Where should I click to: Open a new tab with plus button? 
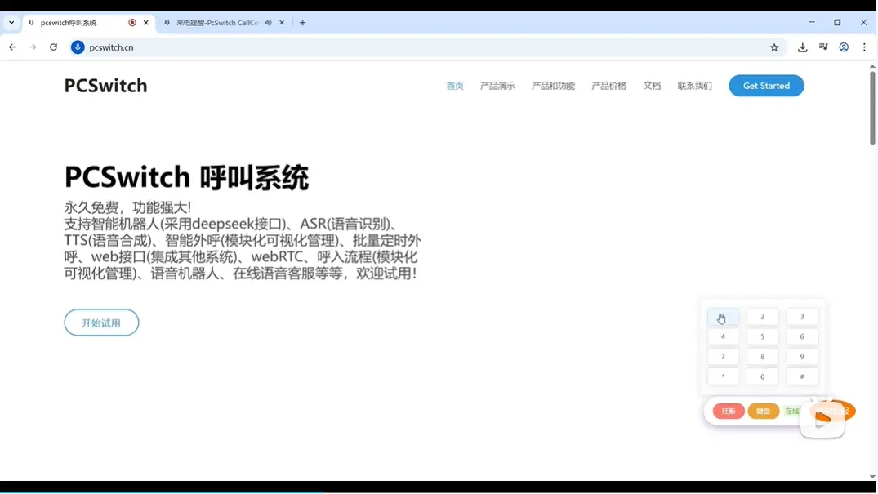point(302,23)
